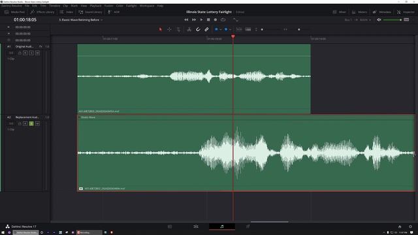
Task: Click the monitor volume slider
Action: pyautogui.click(x=393, y=20)
